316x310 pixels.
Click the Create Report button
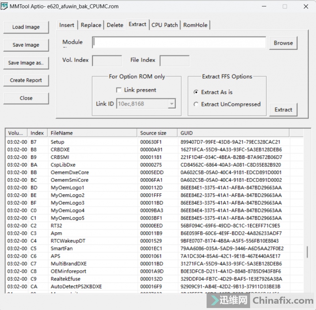click(x=26, y=80)
